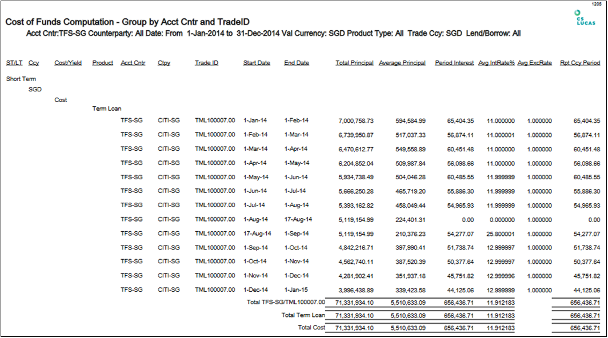Image resolution: width=608 pixels, height=338 pixels.
Task: Click the ST/LT column header
Action: (14, 63)
